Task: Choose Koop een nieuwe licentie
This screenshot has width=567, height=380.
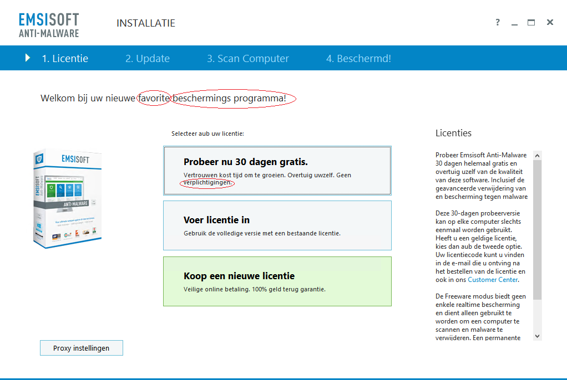Action: 277,281
